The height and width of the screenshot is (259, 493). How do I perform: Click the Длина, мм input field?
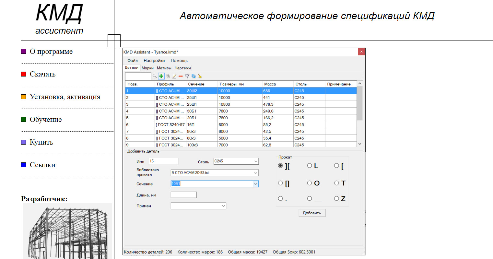click(x=183, y=195)
